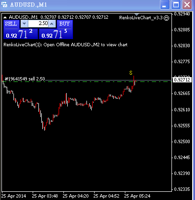Click the RenkoLiveChart(1) Open Offline comment text
This screenshot has width=195, height=200.
(65, 45)
